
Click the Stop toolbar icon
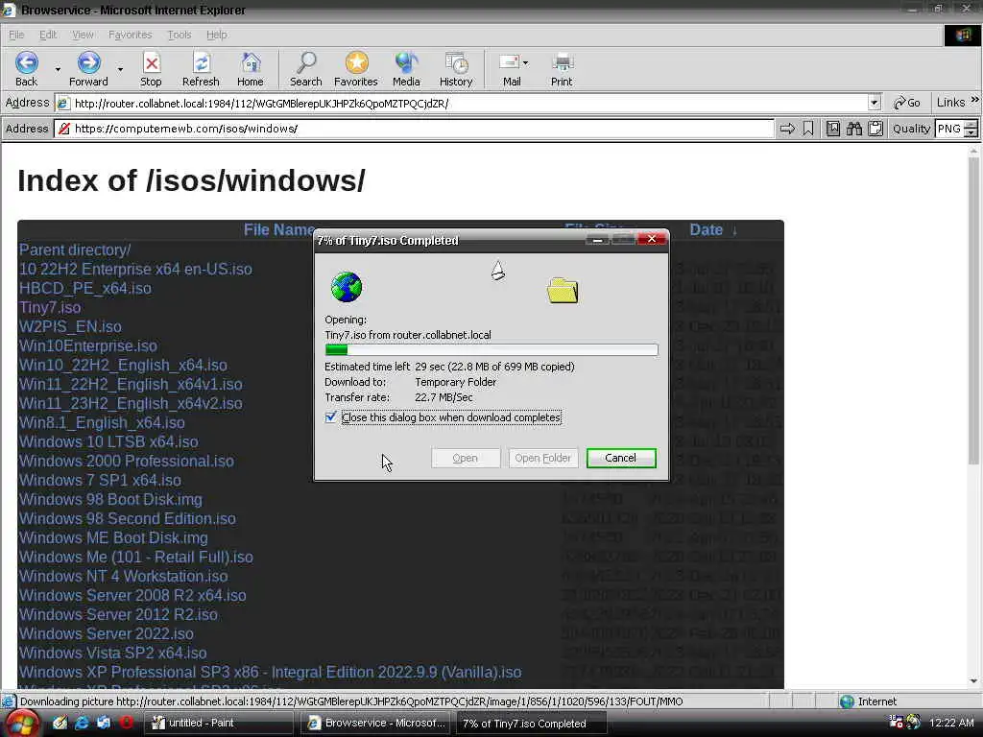(151, 62)
